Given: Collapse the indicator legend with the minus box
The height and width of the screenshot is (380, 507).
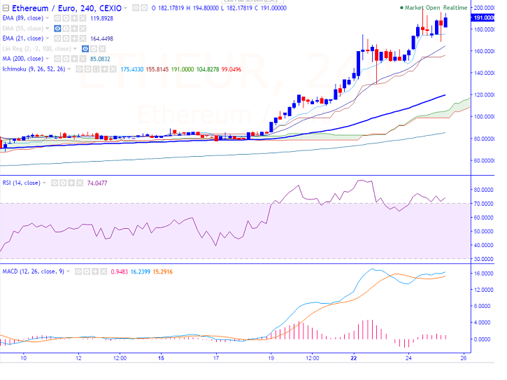Looking at the screenshot, I should (6, 8).
